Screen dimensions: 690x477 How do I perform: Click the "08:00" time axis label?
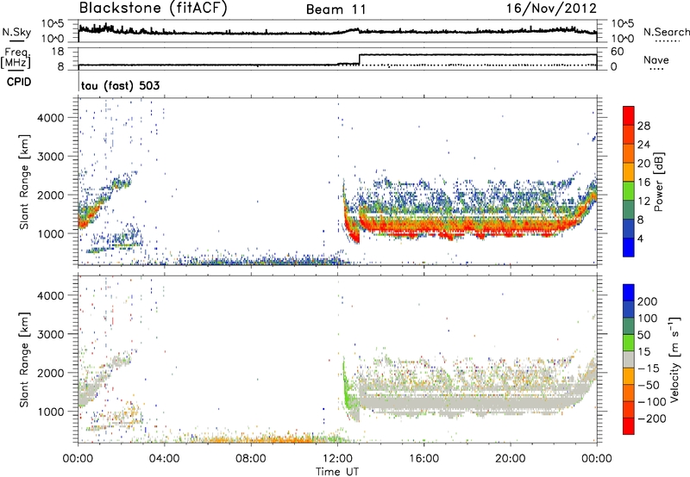(251, 459)
